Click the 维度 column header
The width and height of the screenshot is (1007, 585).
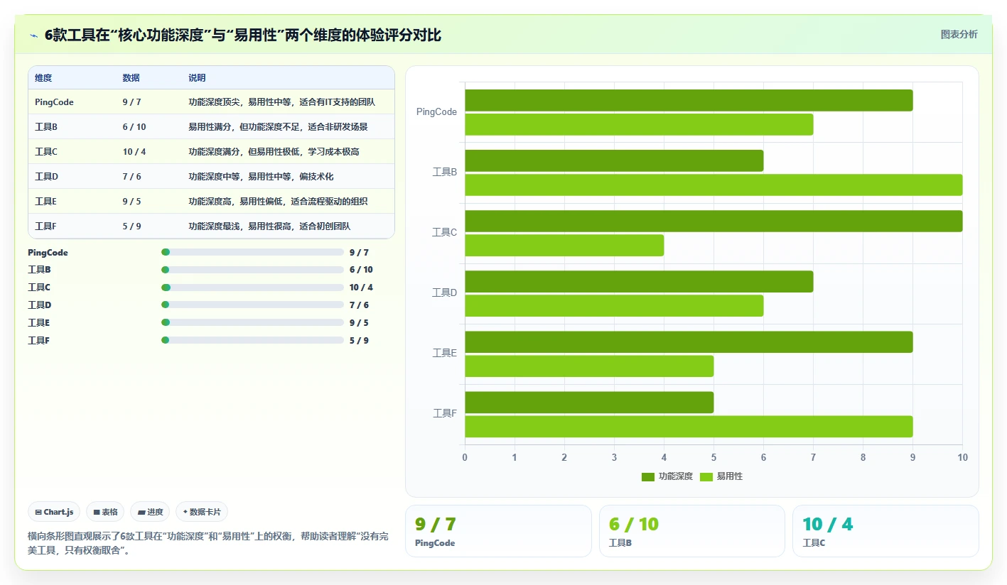[x=43, y=78]
